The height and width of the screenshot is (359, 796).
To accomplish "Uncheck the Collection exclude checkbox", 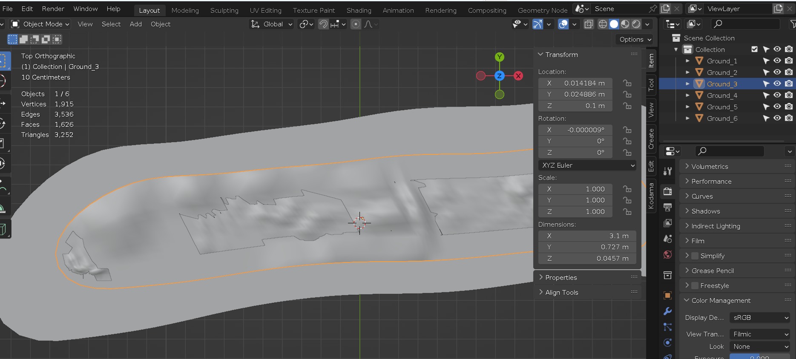I will pyautogui.click(x=755, y=49).
